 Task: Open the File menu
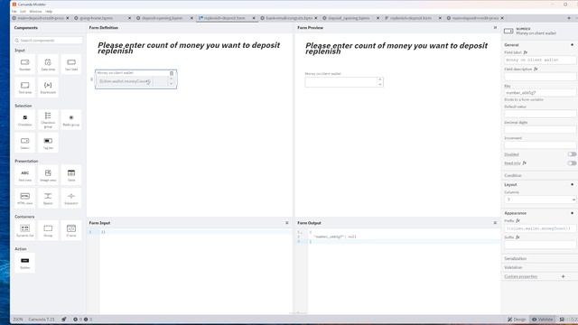(x=14, y=12)
